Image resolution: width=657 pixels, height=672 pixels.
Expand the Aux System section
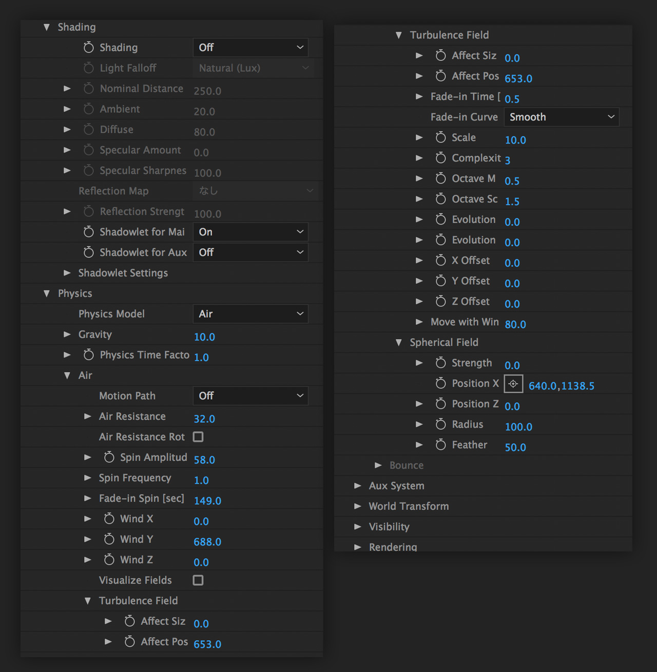click(x=358, y=486)
